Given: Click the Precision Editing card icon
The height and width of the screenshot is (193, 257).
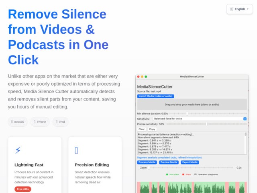Looking at the screenshot, I should [76, 150].
